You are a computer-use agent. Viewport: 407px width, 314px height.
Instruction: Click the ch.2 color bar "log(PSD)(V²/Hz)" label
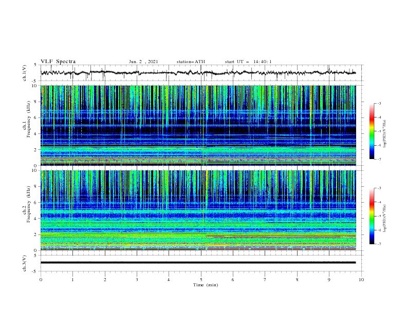[385, 219]
